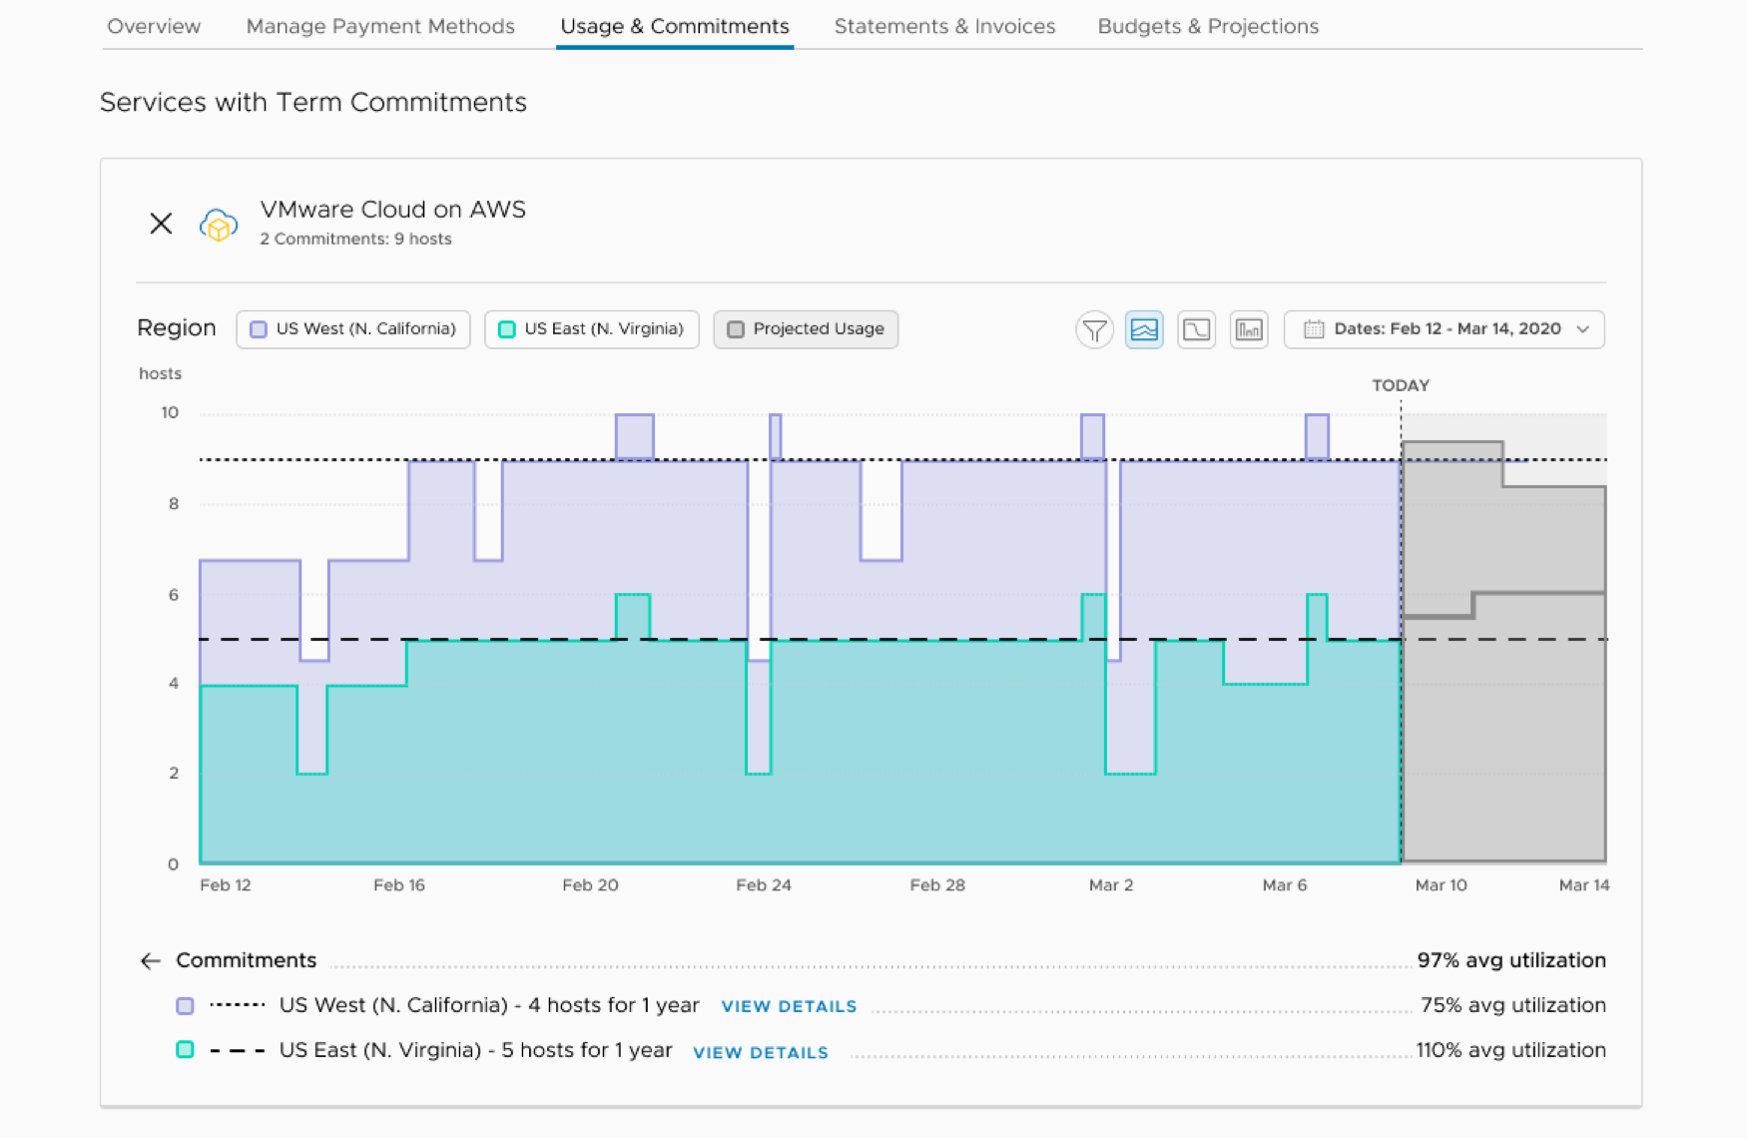Screen dimensions: 1747x1138
Task: Switch to the Budgets & Projections tab
Action: (x=1208, y=26)
